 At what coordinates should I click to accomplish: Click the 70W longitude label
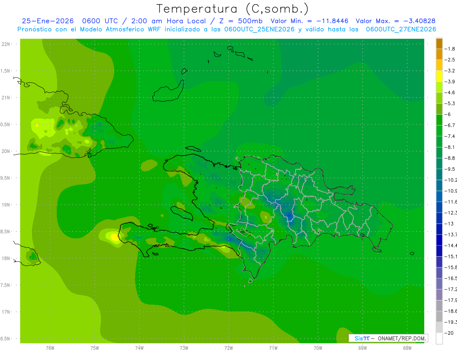coord(318,348)
